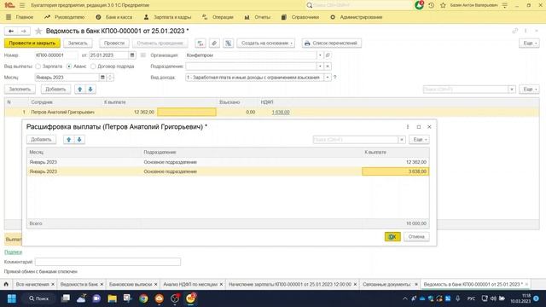546x307 pixels.
Task: Open the date calendar picker icon
Action: [132, 55]
